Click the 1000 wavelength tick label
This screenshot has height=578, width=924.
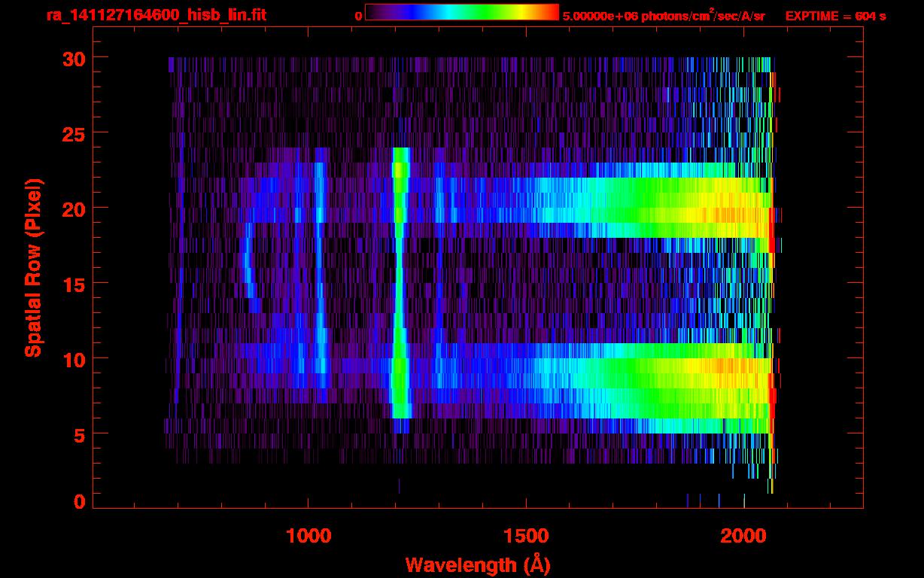[309, 536]
